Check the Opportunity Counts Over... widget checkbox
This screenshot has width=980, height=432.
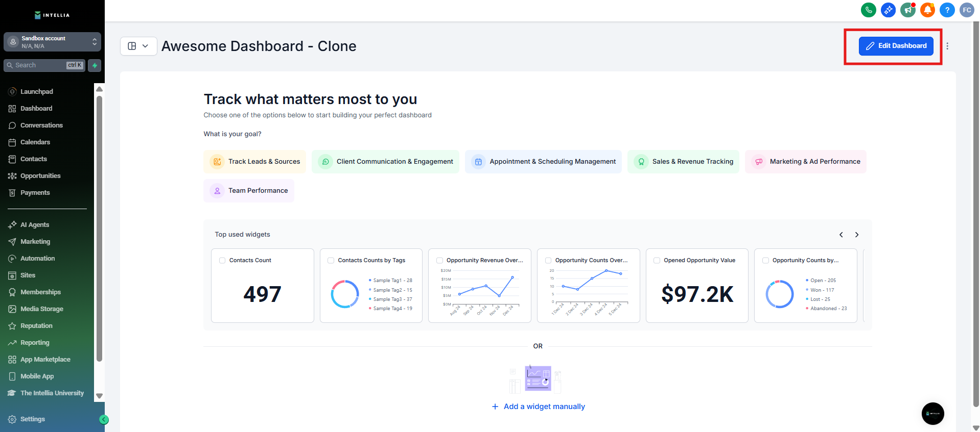click(x=548, y=261)
